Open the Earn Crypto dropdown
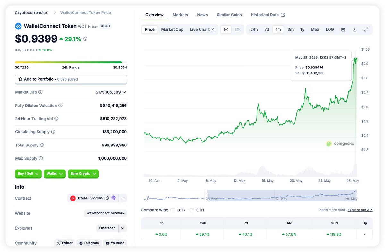385x252 pixels. (83, 174)
